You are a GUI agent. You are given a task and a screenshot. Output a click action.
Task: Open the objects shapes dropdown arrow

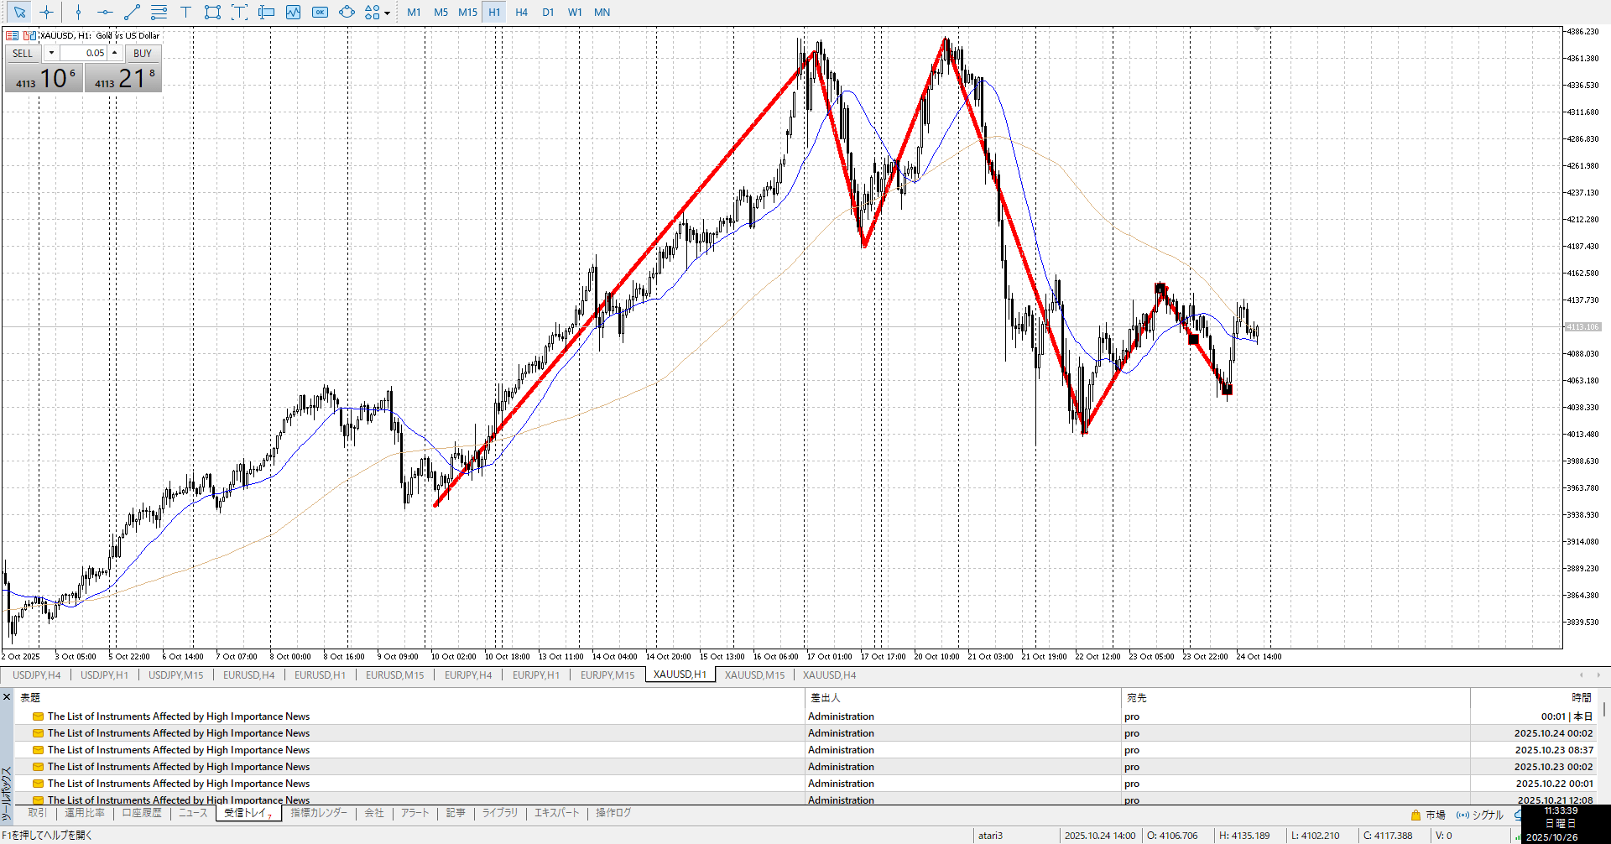pos(387,13)
